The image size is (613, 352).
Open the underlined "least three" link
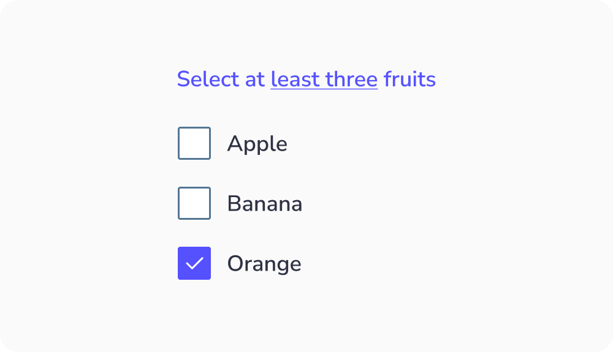click(x=324, y=80)
